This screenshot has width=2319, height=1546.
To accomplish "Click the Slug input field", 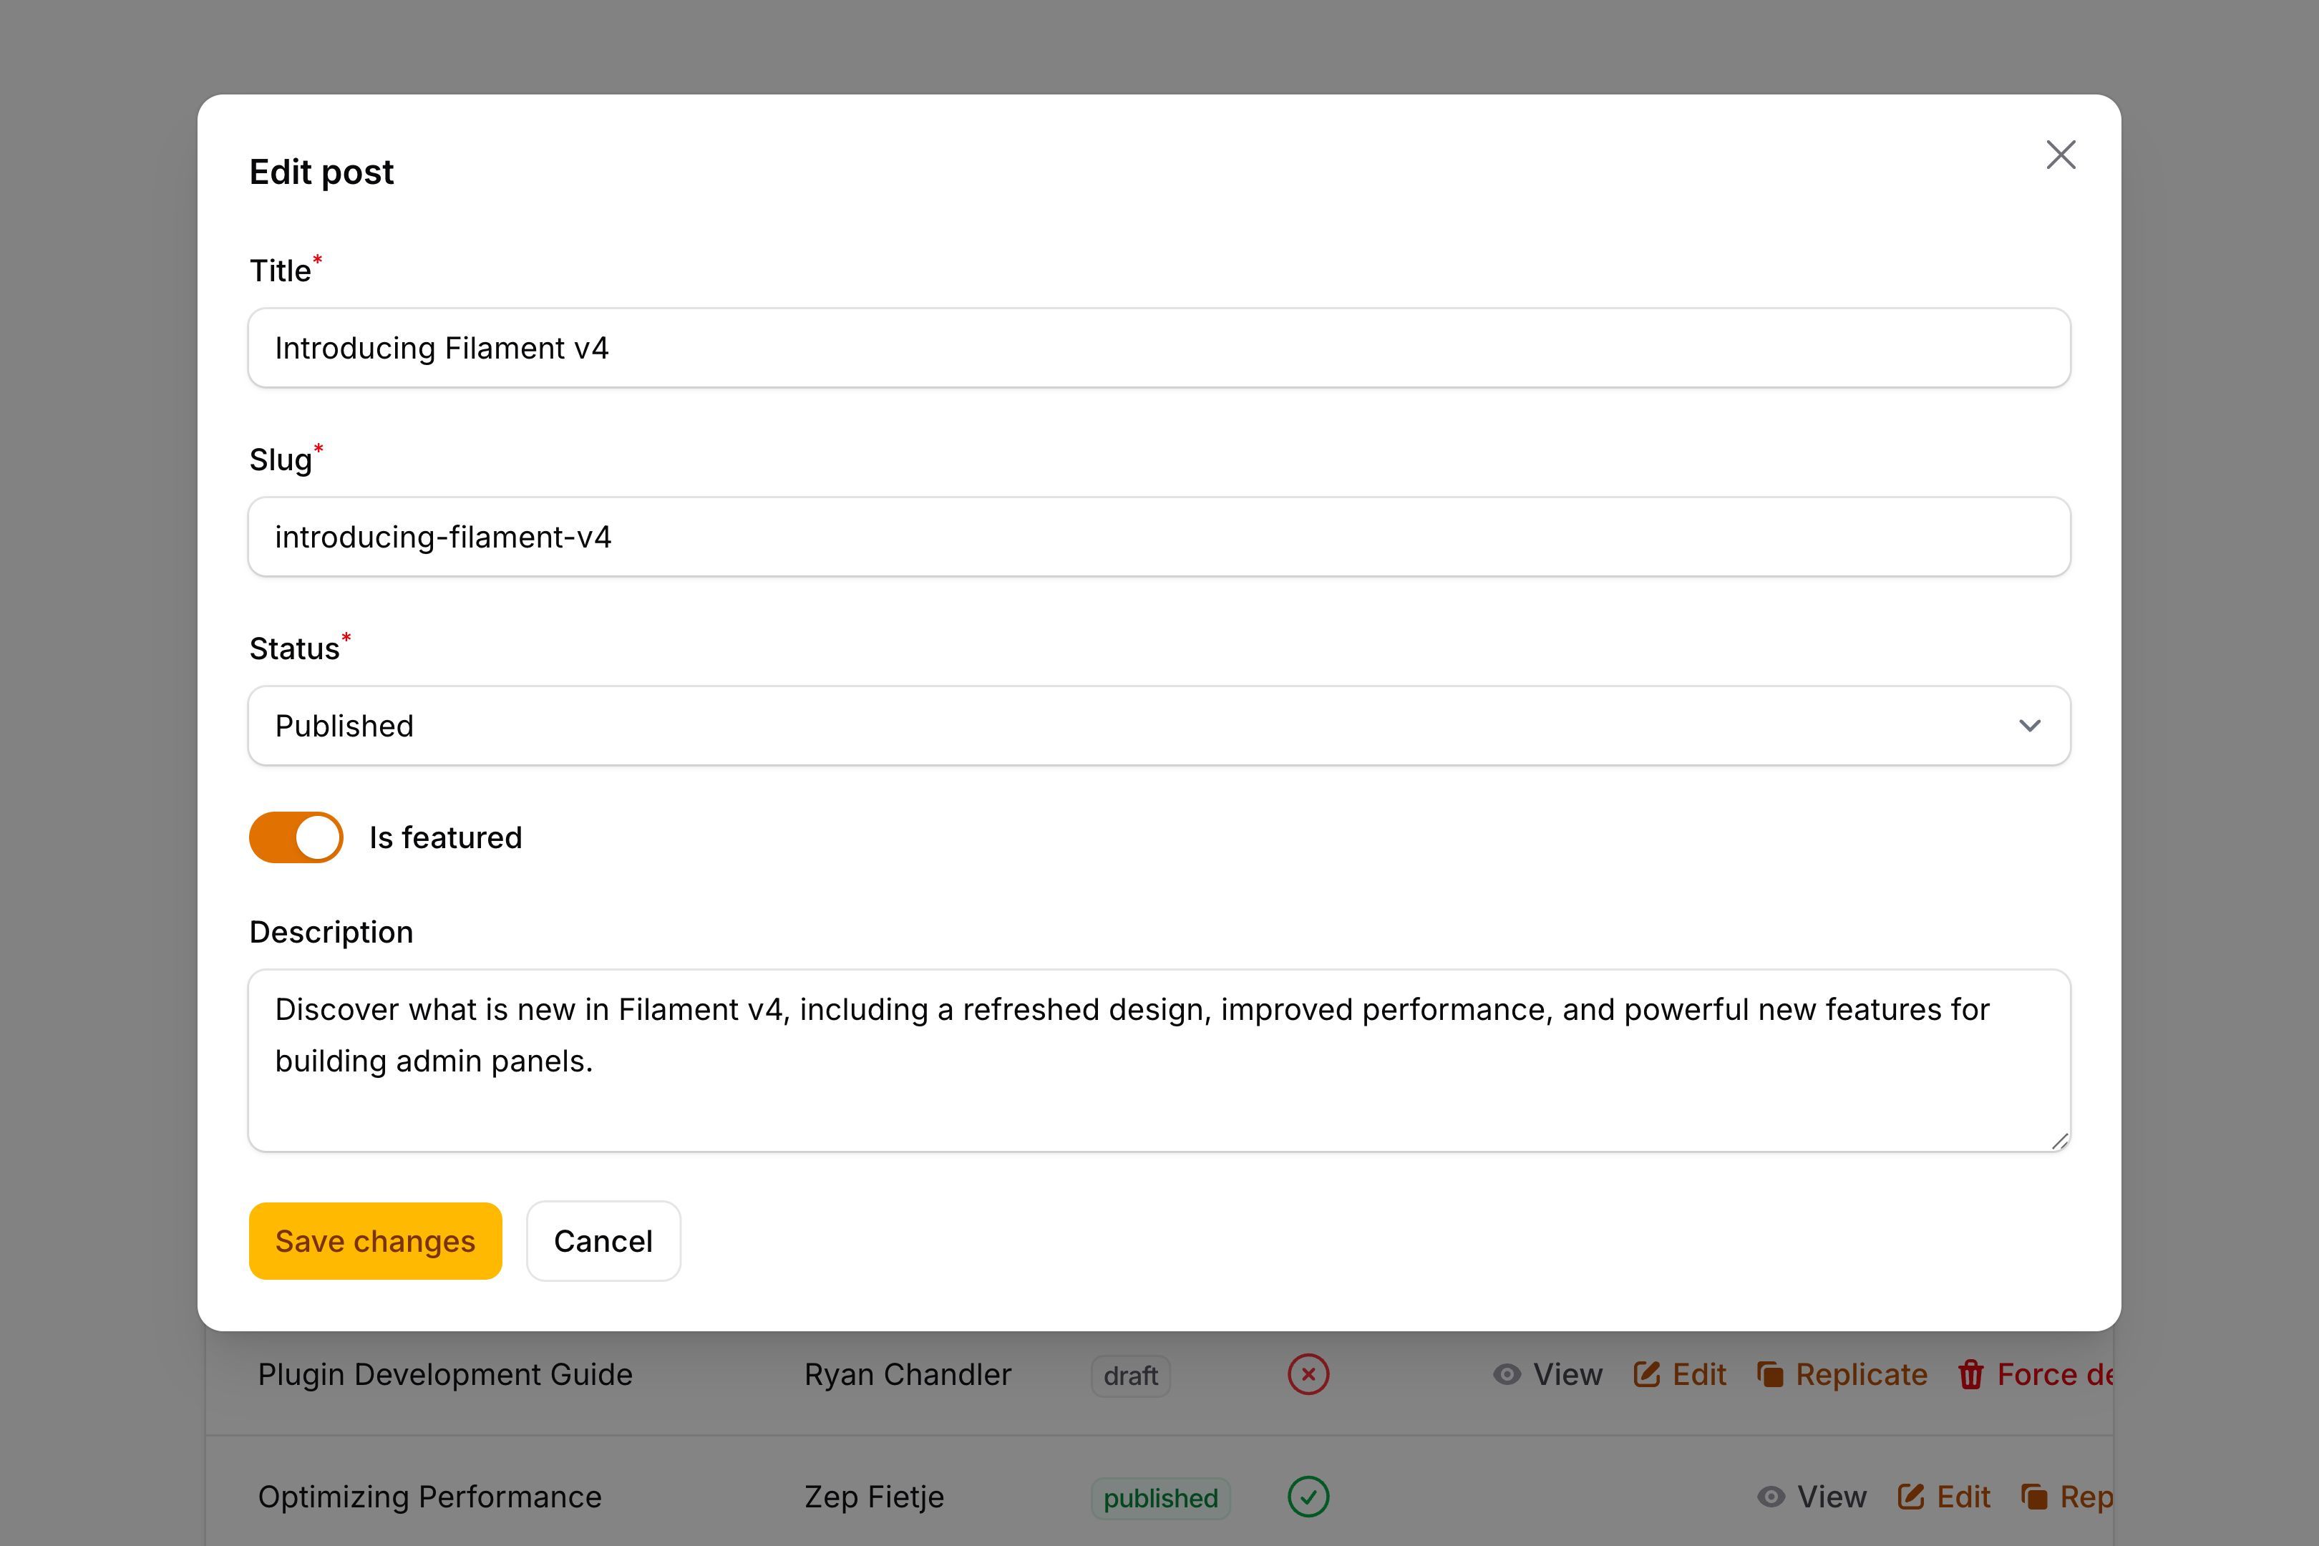I will click(x=1159, y=536).
